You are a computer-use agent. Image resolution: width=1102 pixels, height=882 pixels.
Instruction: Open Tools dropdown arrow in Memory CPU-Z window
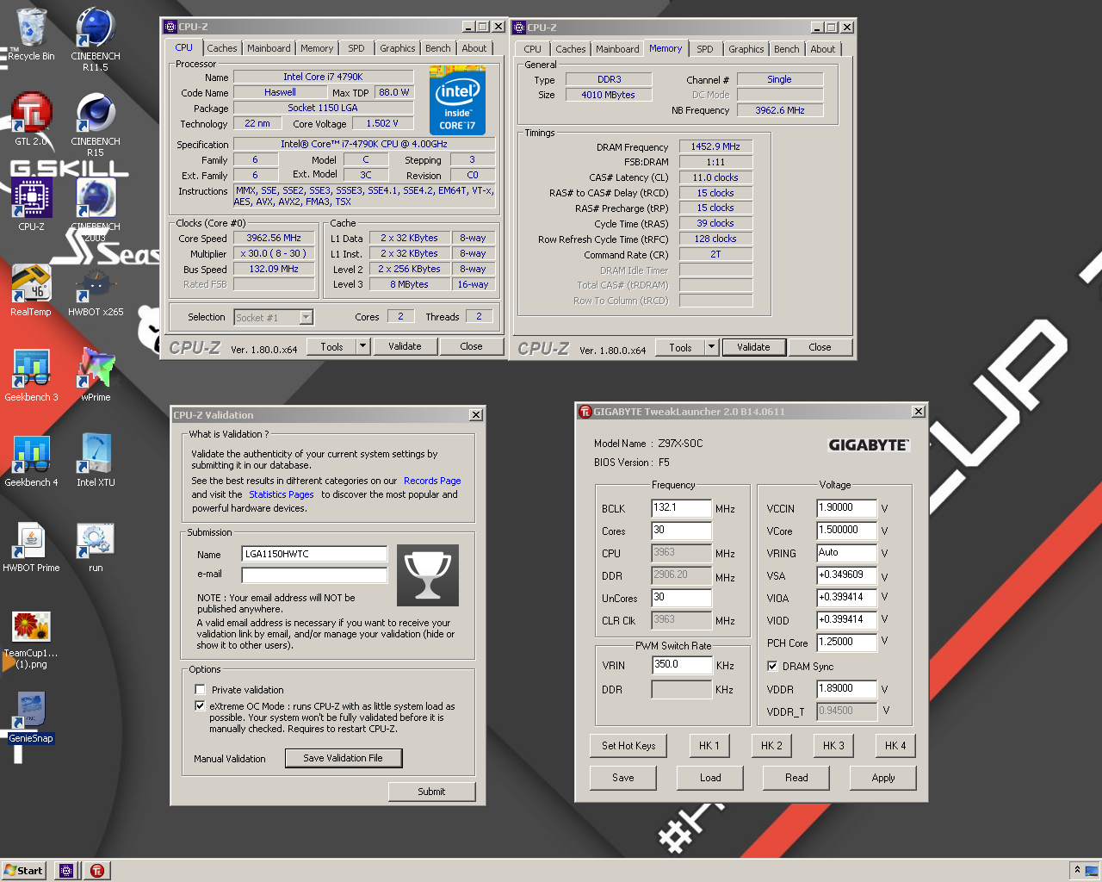[711, 347]
